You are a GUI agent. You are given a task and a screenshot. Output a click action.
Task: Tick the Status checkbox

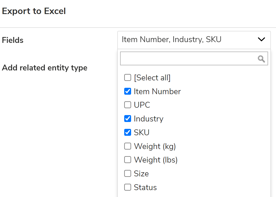point(128,187)
